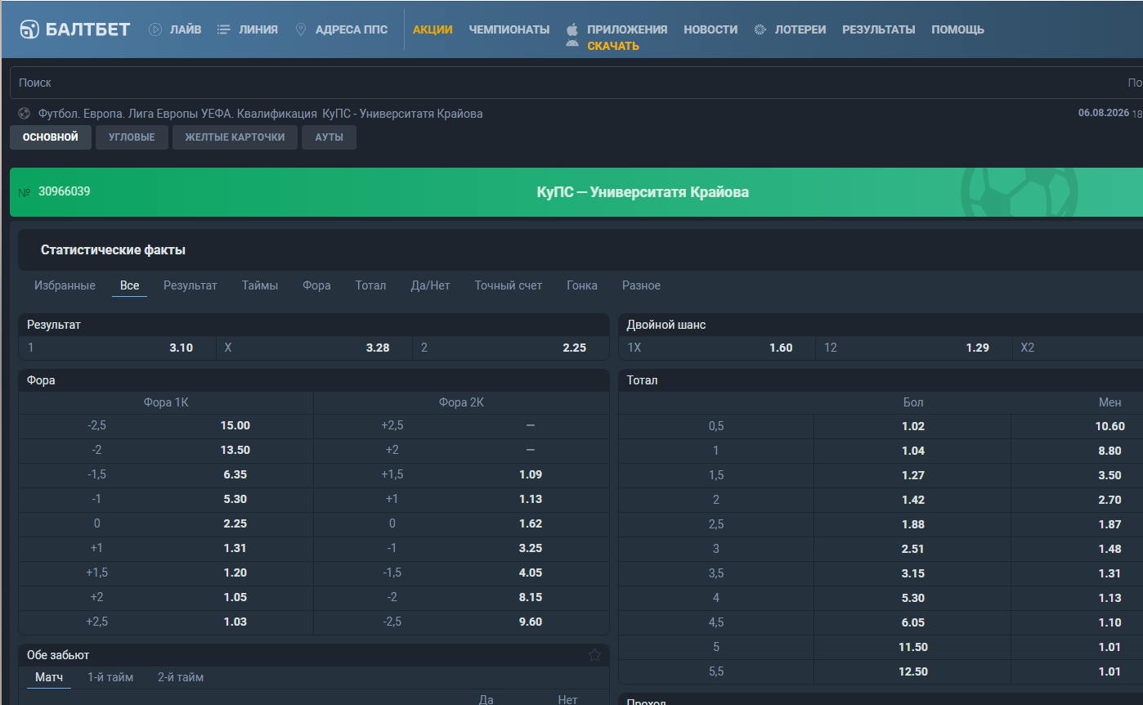Open the Лайв section
Viewport: 1143px width, 705px height.
[186, 29]
